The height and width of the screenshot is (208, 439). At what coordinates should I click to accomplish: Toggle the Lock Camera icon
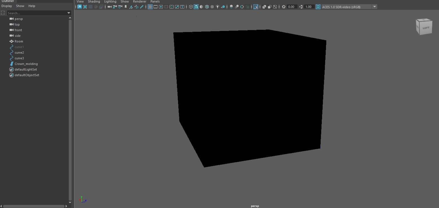coord(115,7)
